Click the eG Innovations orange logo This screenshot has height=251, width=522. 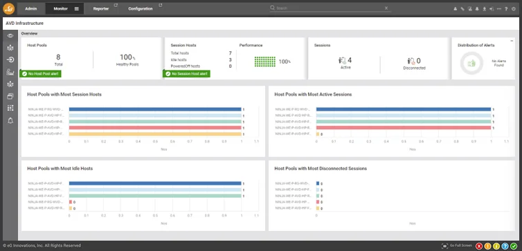pyautogui.click(x=9, y=9)
